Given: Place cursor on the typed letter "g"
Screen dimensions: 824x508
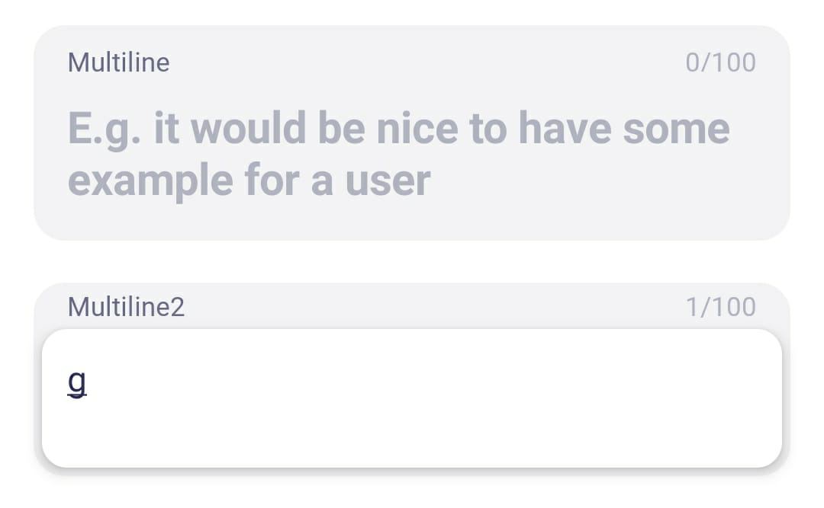Looking at the screenshot, I should click(x=77, y=383).
